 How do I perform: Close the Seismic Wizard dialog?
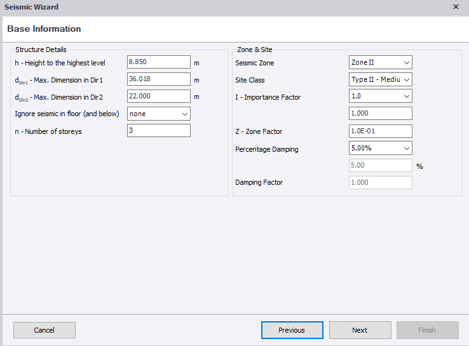tap(456, 6)
